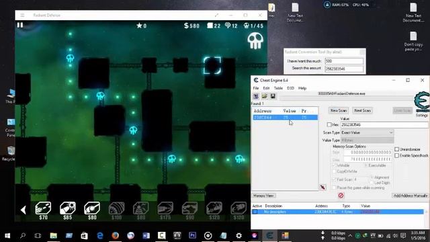Viewport: 430px width, 242px height.
Task: Click the large skull next-wave icon
Action: [255, 41]
